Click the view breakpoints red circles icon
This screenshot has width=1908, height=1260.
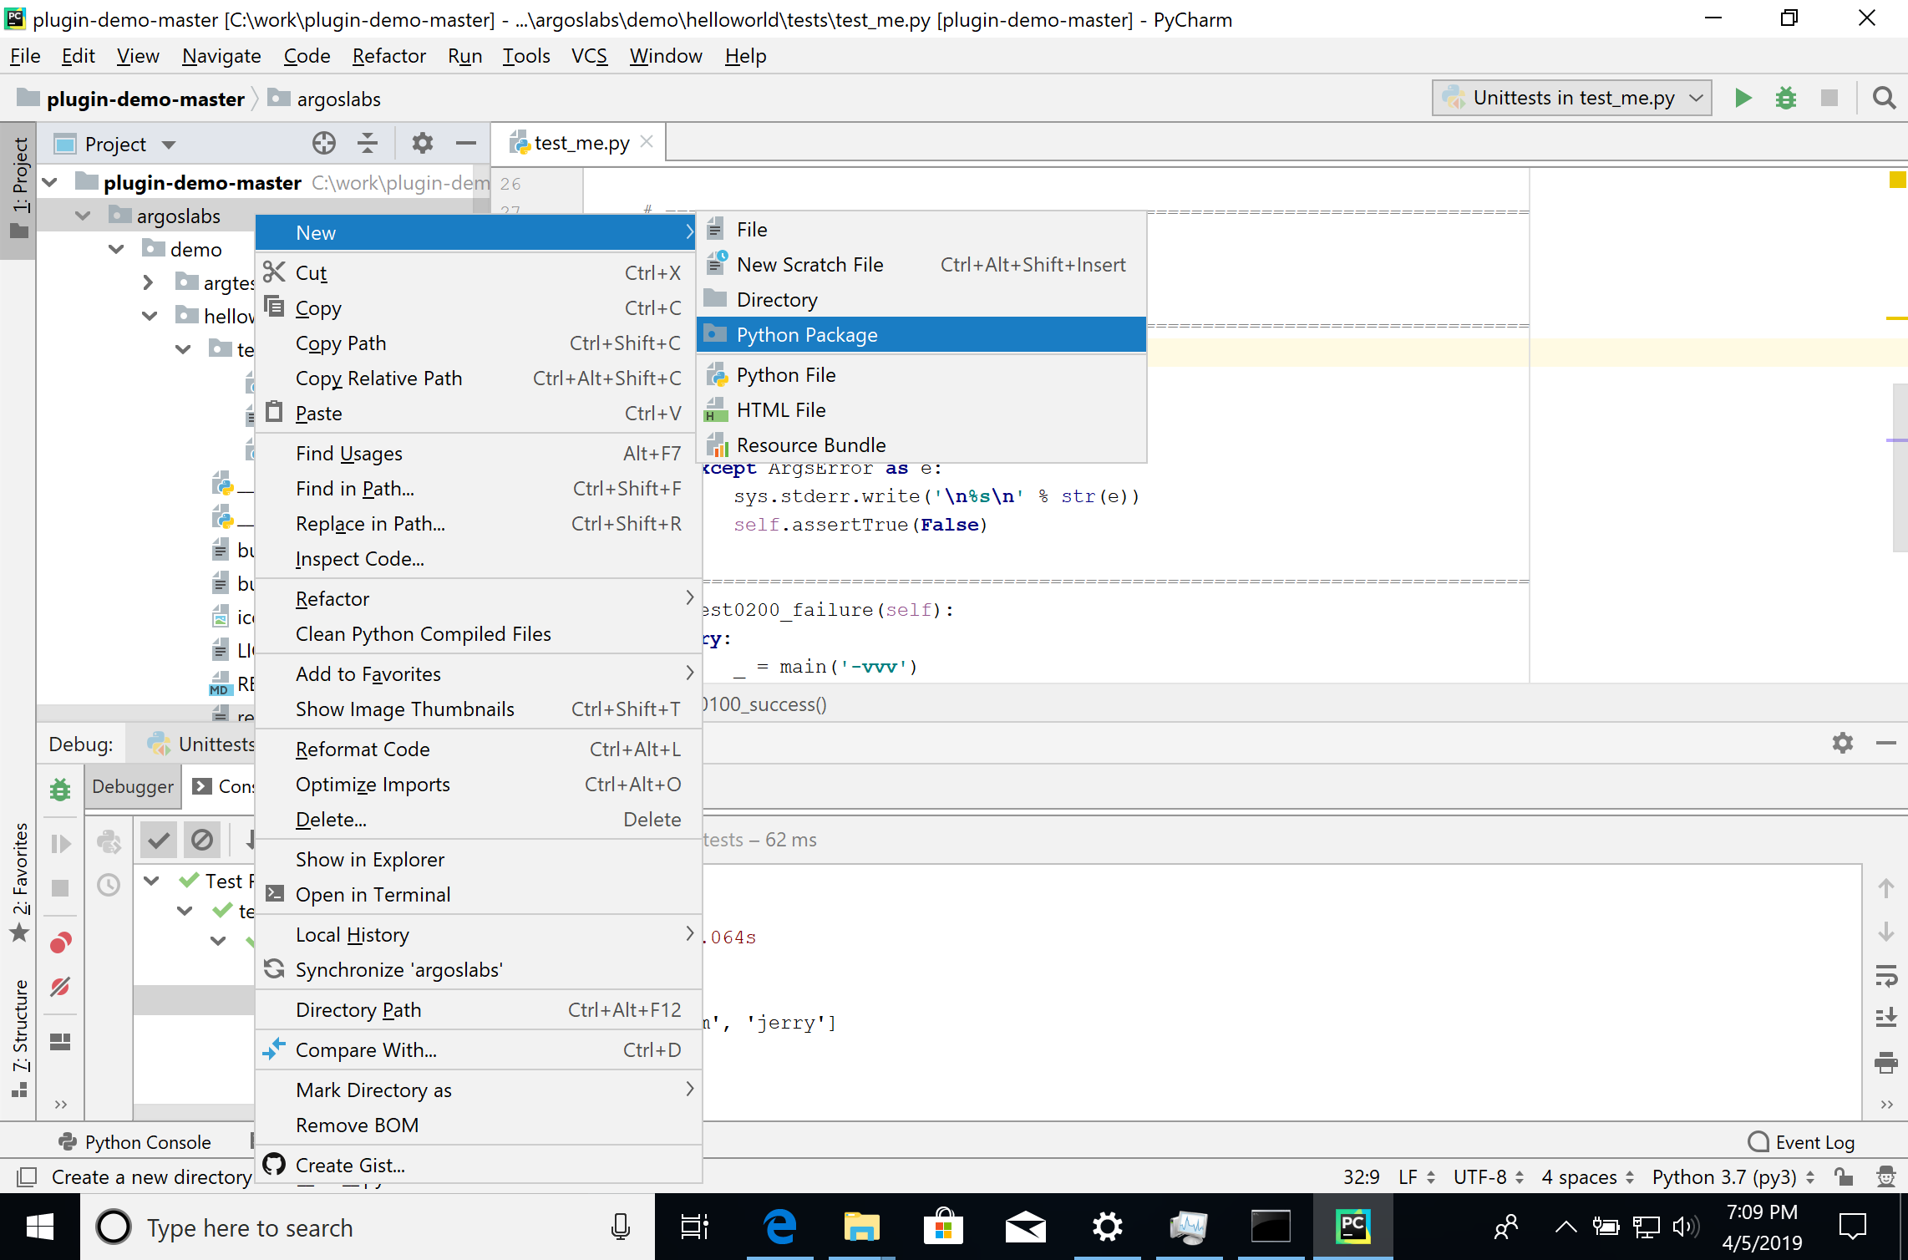tap(60, 942)
